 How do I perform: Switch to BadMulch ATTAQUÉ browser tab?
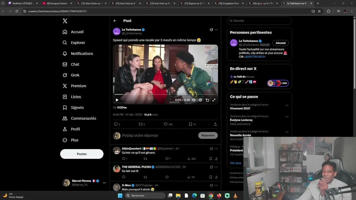tap(23, 3)
